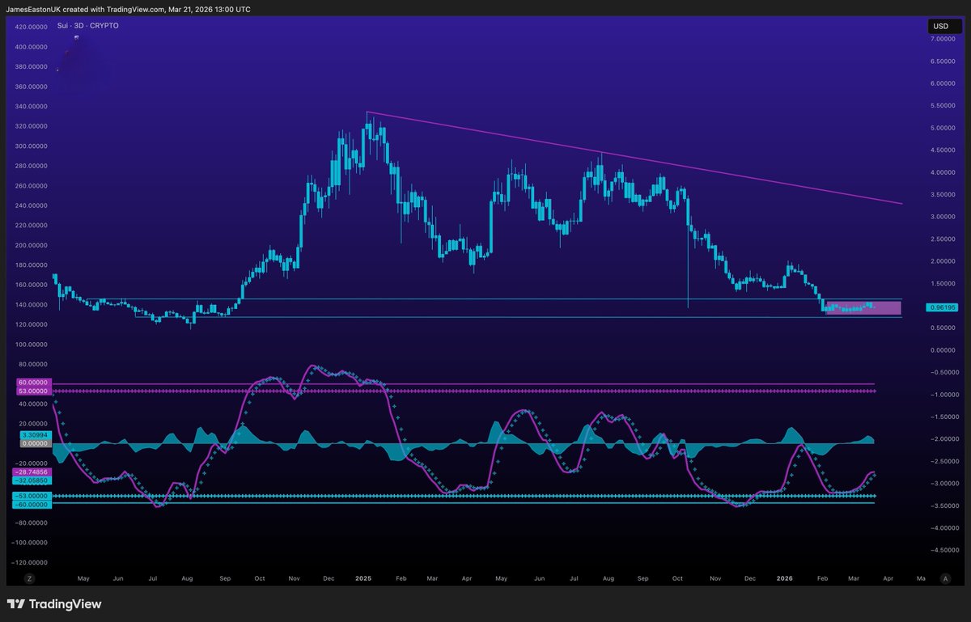
Task: Click -120.00000 on the left indicator scale
Action: 31,562
